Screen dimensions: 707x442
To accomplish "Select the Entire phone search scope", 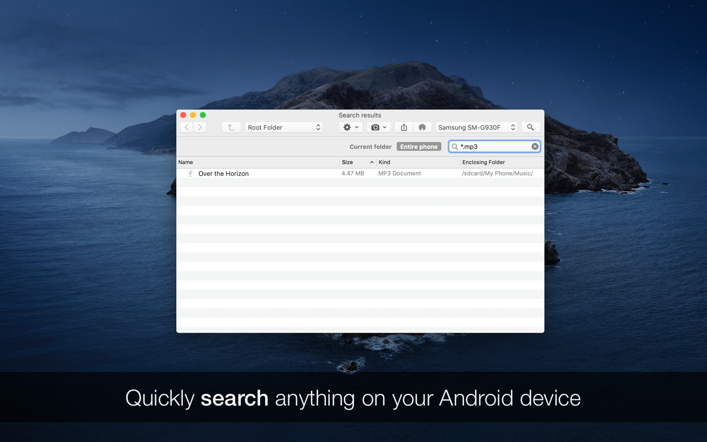I will pos(419,147).
